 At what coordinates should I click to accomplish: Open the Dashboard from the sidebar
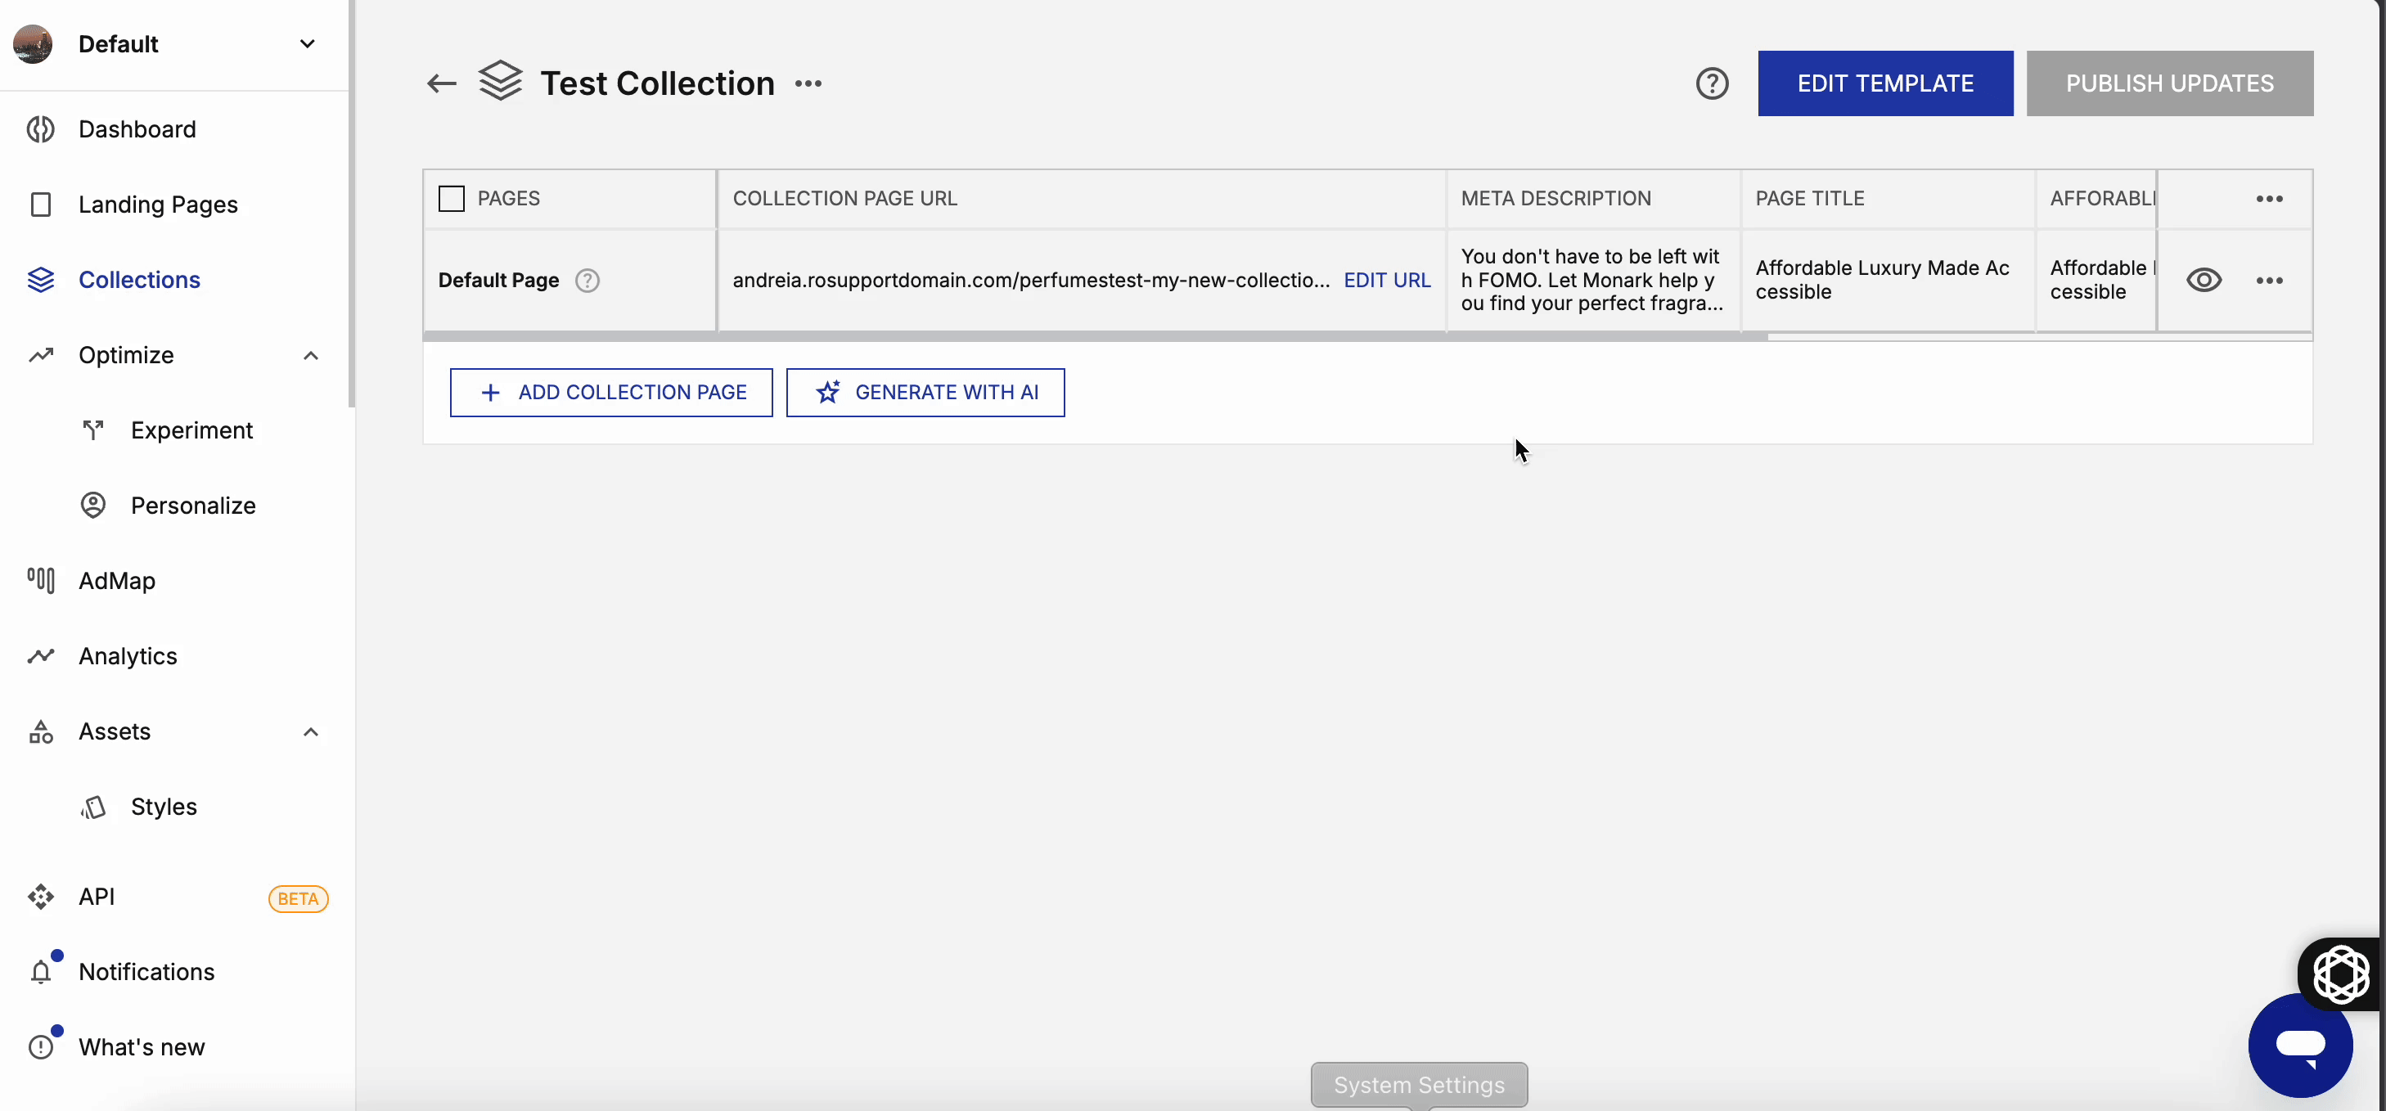pyautogui.click(x=136, y=128)
